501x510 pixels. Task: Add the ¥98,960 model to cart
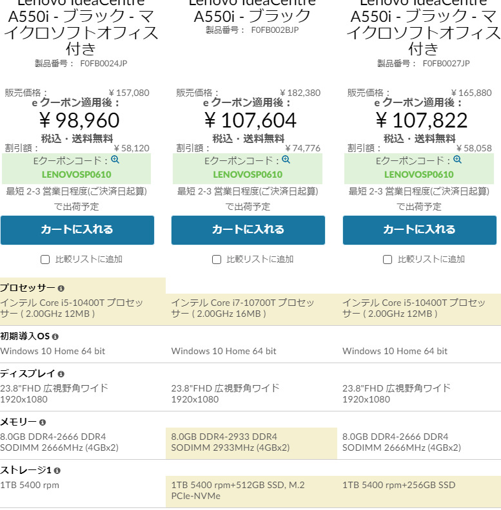coord(77,230)
